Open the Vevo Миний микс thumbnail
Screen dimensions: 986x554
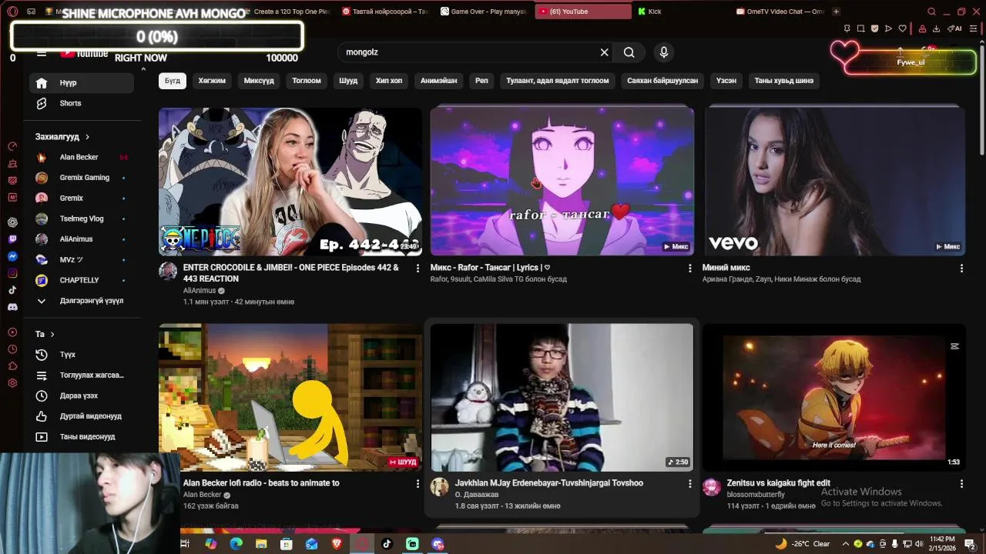pyautogui.click(x=834, y=182)
